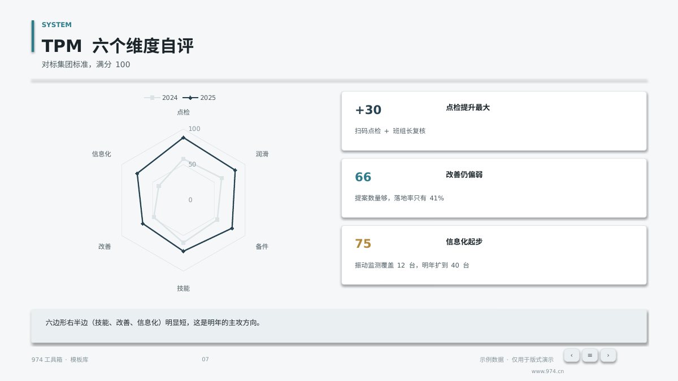Click the 100 radar scale label
The image size is (678, 381).
coord(194,129)
